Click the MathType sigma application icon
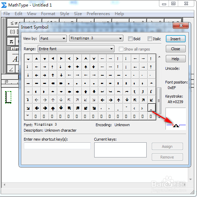Screen dimensions: 197x197 [4, 5]
